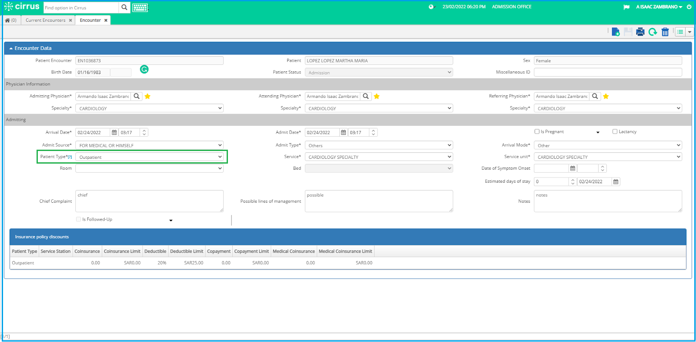Close the Encounter tab
This screenshot has height=342, width=696.
pos(106,20)
